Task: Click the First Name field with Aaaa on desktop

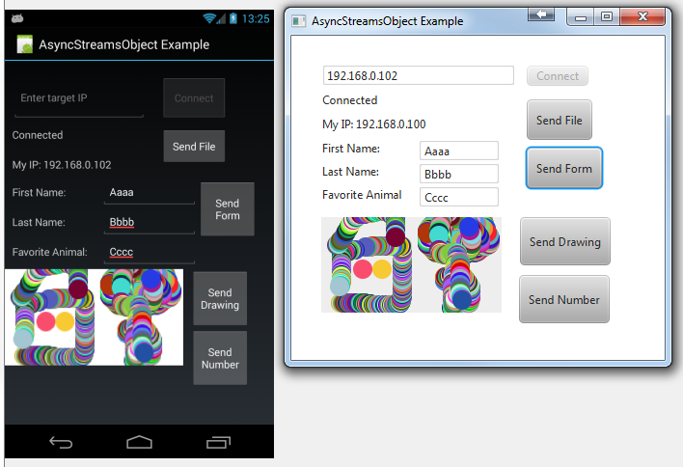Action: point(459,151)
